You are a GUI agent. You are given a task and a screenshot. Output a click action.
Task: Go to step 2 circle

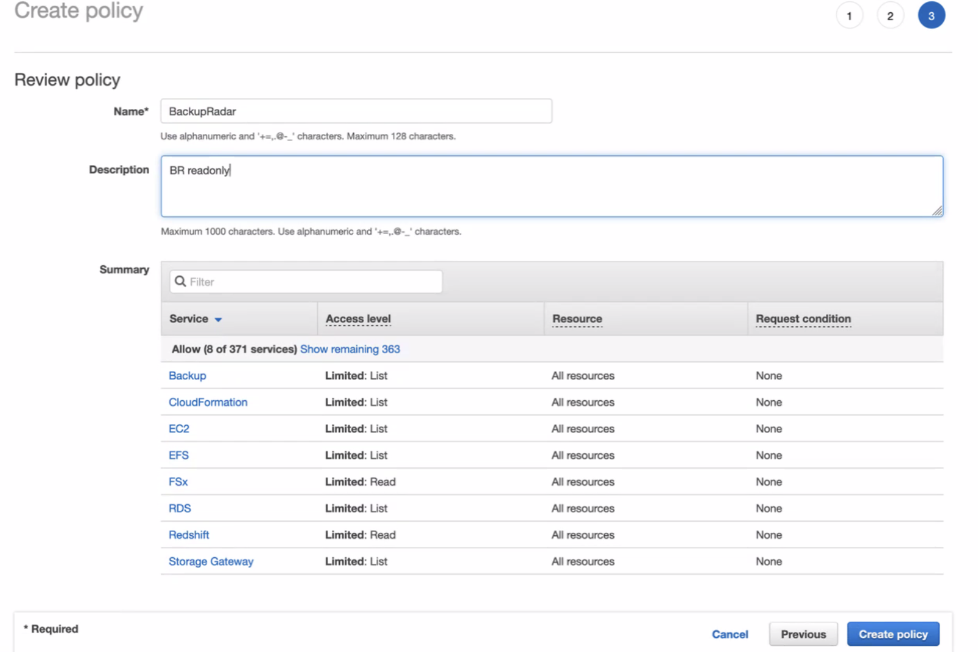[890, 16]
